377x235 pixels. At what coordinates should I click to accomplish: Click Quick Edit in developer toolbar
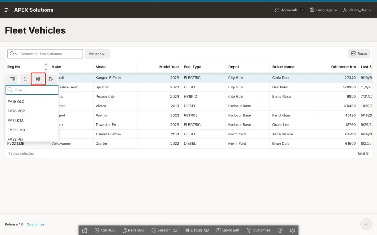tap(228, 230)
